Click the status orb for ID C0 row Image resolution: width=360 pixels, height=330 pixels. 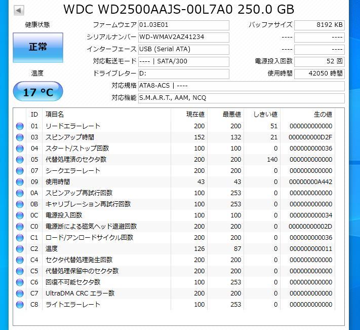20,227
